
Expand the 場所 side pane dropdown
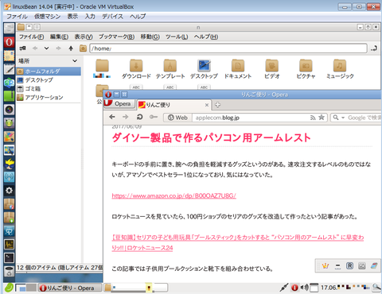point(75,61)
